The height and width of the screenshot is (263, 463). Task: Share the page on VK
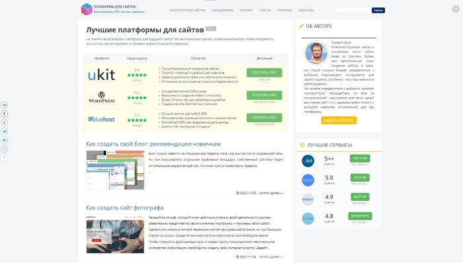pyautogui.click(x=5, y=105)
